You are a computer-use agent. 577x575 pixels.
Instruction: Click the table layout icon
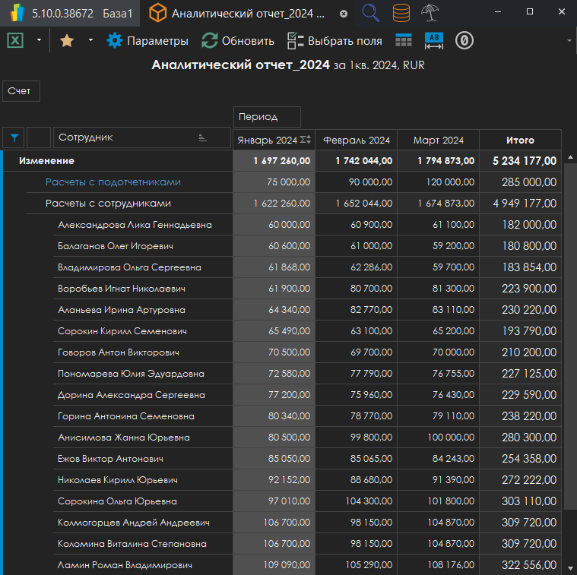[x=404, y=41]
